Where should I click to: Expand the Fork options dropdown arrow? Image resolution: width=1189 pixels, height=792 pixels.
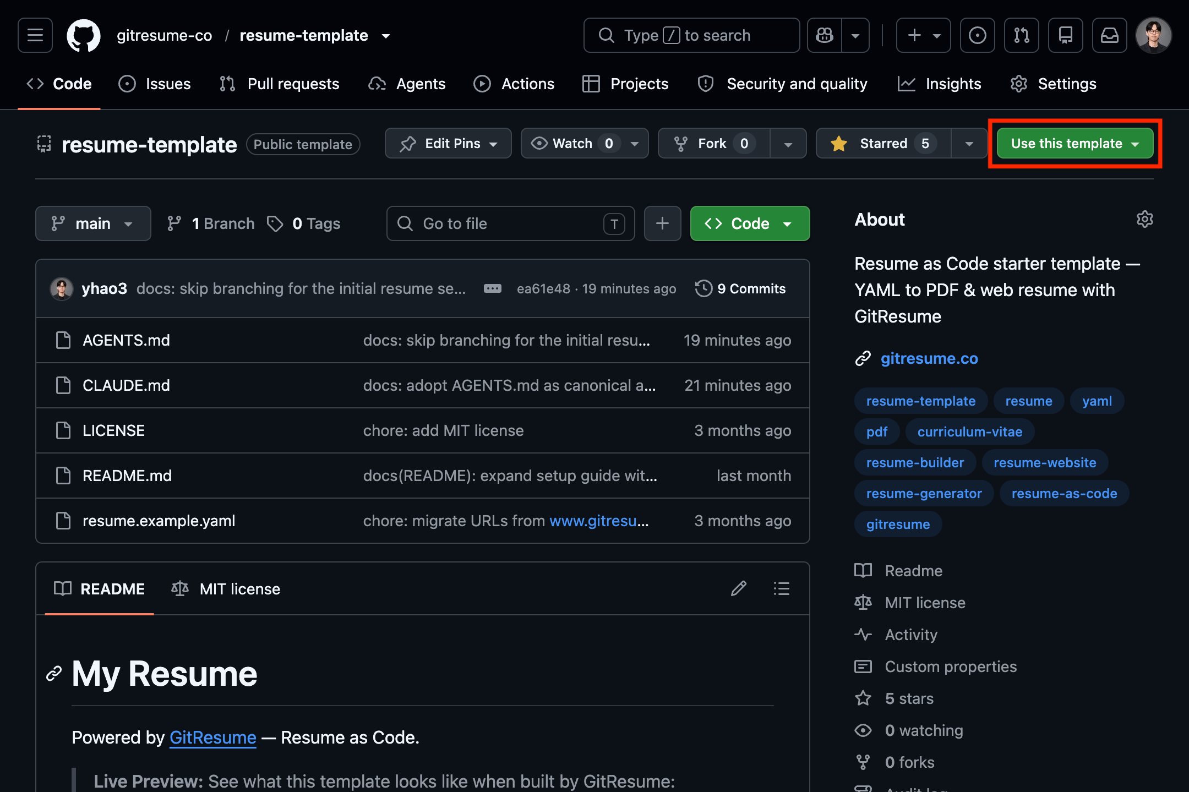coord(788,144)
